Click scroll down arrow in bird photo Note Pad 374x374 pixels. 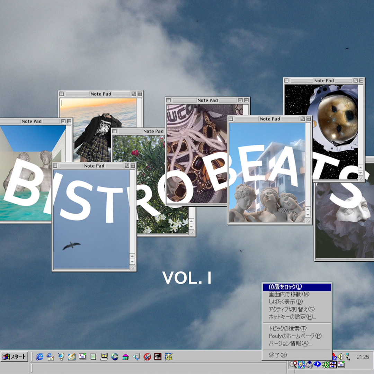click(x=132, y=262)
